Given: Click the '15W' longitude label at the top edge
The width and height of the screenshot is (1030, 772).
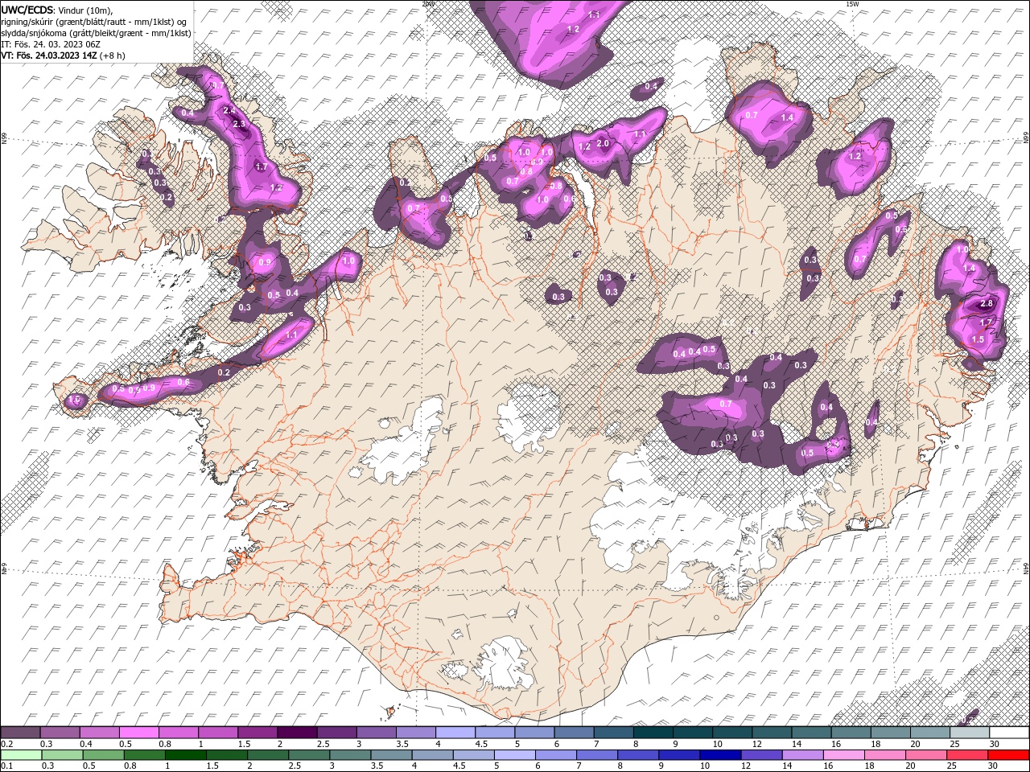Looking at the screenshot, I should click(852, 4).
